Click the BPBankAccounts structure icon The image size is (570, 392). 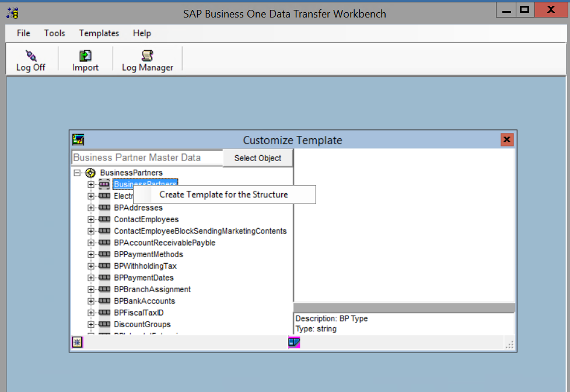pos(104,300)
